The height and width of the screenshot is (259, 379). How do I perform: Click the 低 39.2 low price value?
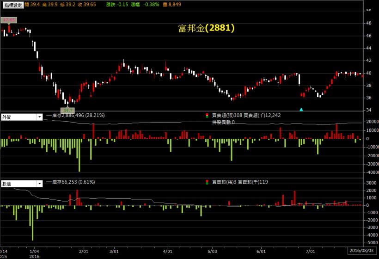pyautogui.click(x=67, y=4)
